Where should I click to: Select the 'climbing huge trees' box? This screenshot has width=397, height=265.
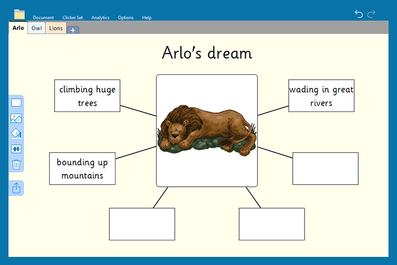pos(87,96)
